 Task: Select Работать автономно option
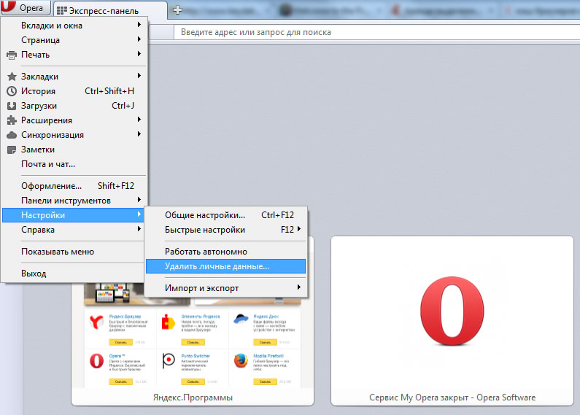coord(225,252)
